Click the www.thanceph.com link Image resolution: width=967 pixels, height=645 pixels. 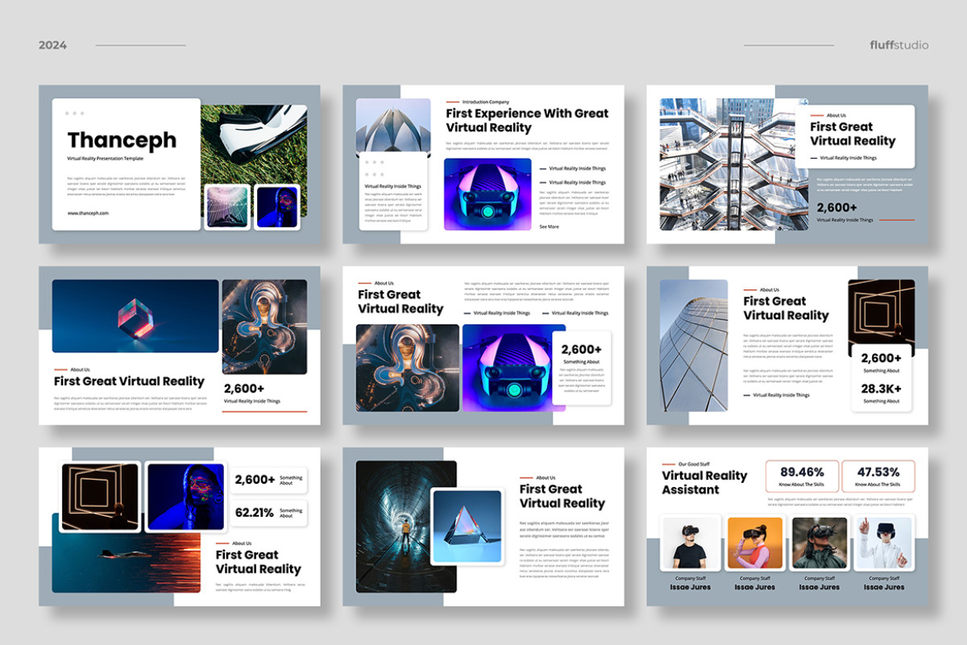tap(89, 213)
